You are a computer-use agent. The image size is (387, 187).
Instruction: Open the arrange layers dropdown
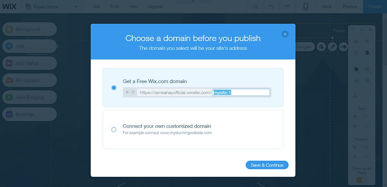coord(356,69)
